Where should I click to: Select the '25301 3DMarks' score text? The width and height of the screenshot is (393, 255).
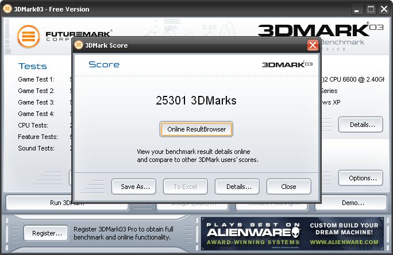pyautogui.click(x=196, y=101)
